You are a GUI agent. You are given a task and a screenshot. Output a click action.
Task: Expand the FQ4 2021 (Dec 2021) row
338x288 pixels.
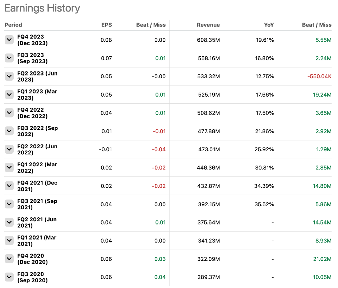tap(9, 186)
